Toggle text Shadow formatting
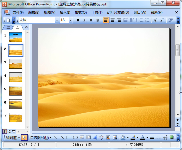 pyautogui.click(x=97, y=20)
